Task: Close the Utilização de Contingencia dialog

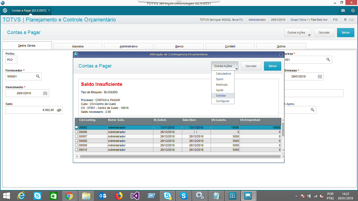Action: [x=281, y=55]
